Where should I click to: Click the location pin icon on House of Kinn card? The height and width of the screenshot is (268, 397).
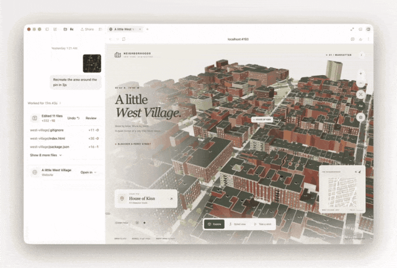[x=122, y=199]
